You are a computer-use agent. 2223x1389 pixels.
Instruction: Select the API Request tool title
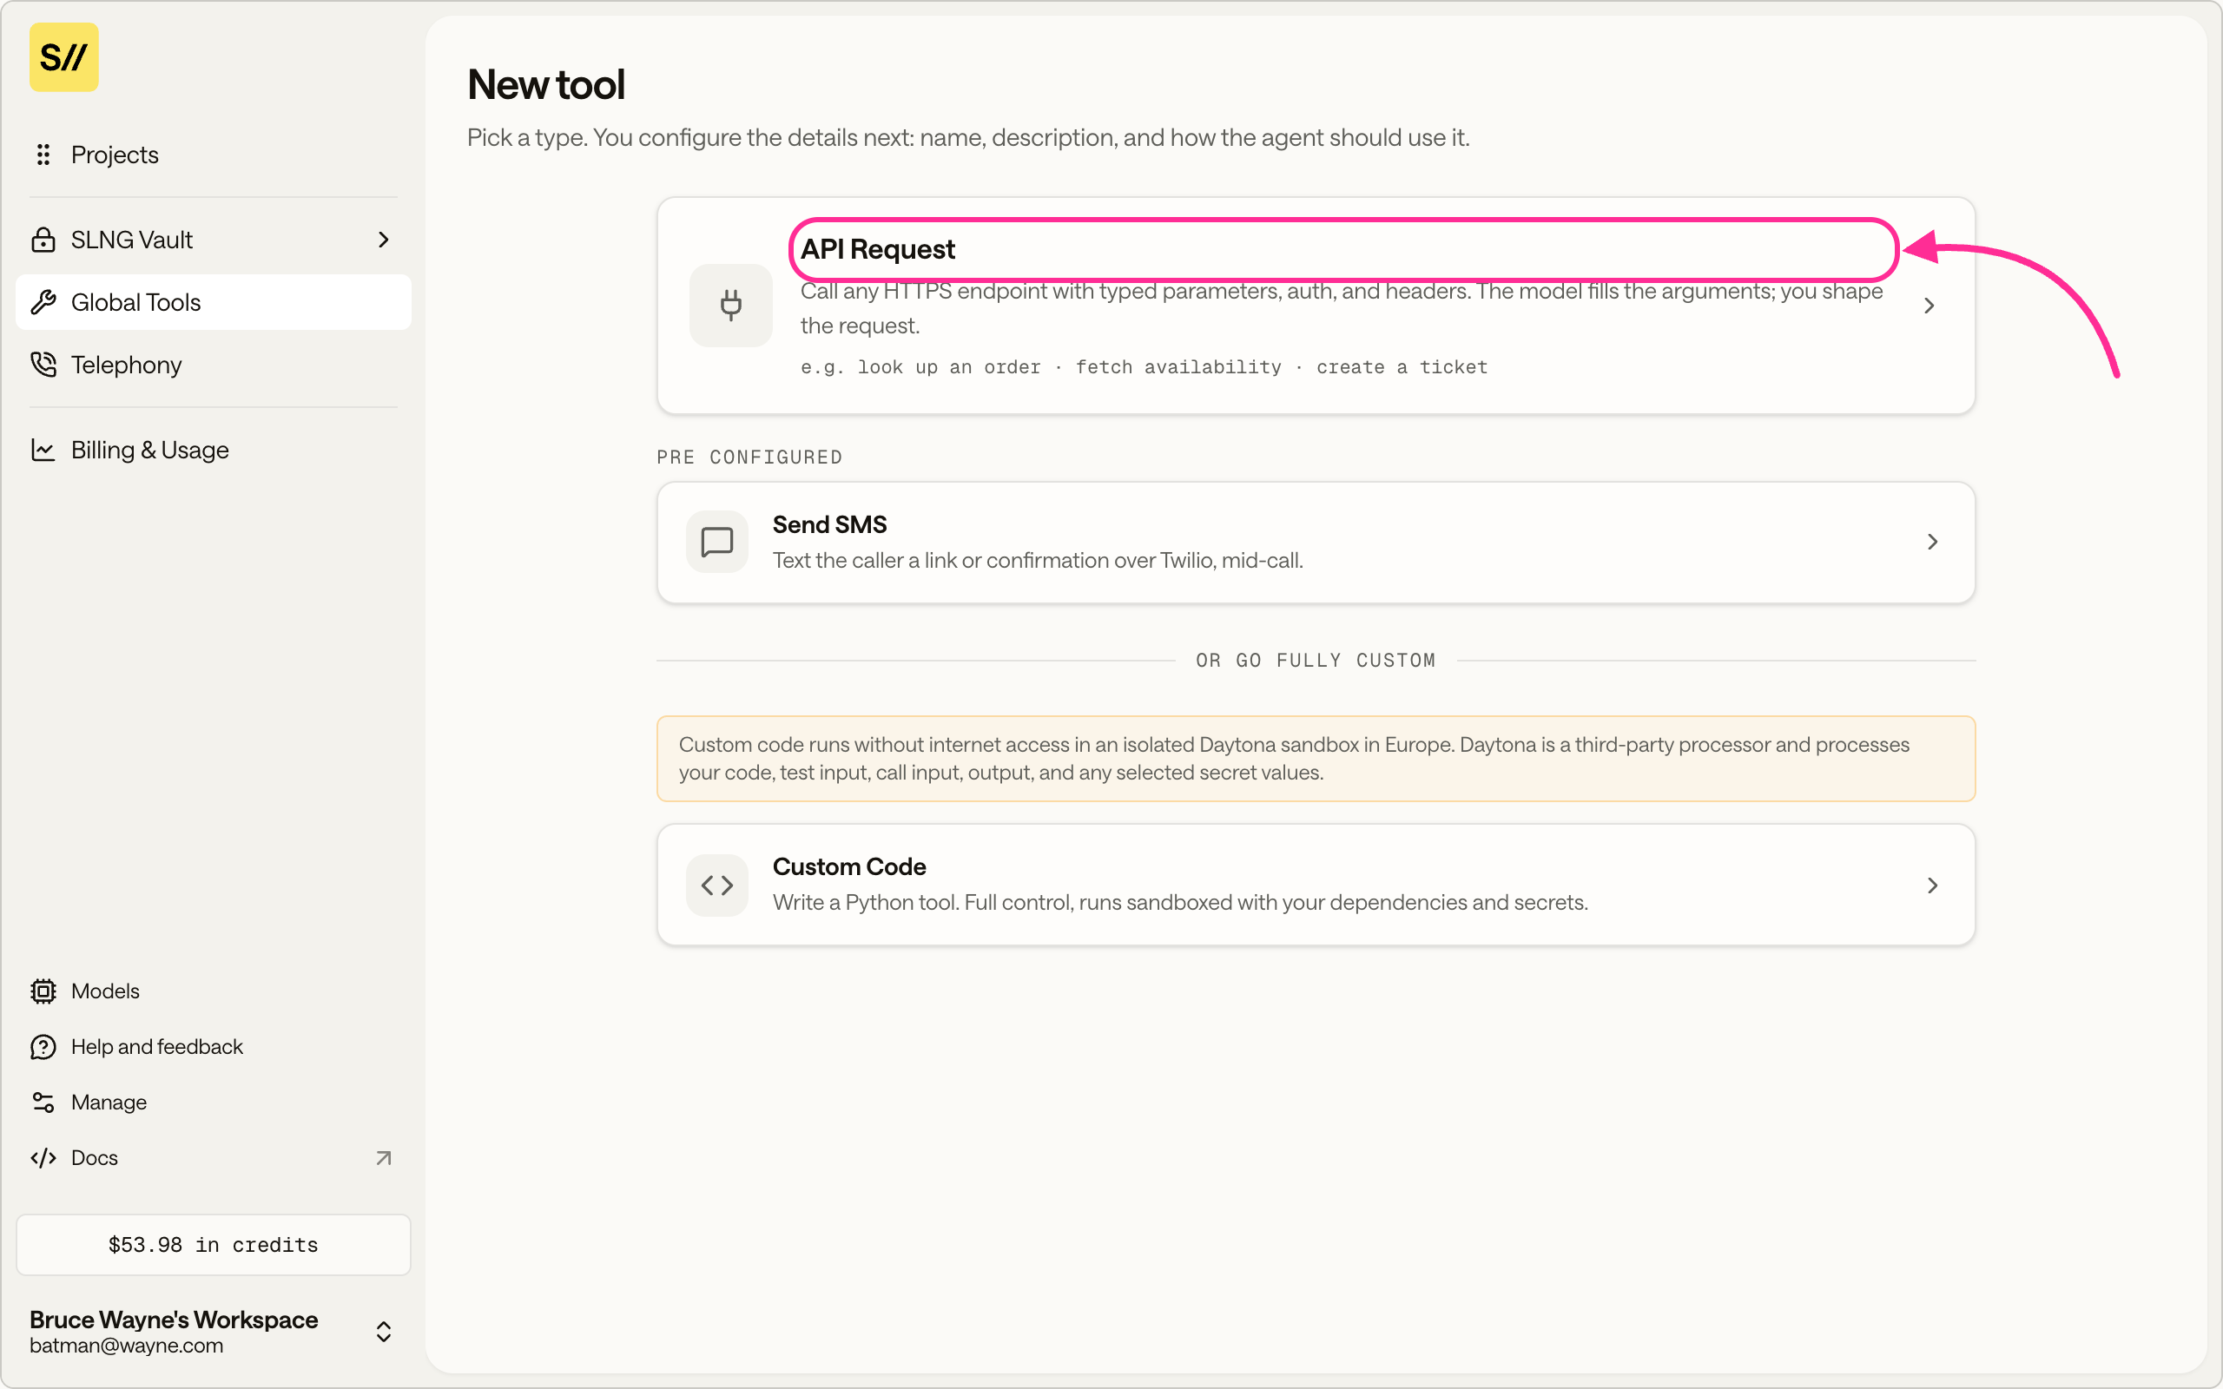pos(877,249)
